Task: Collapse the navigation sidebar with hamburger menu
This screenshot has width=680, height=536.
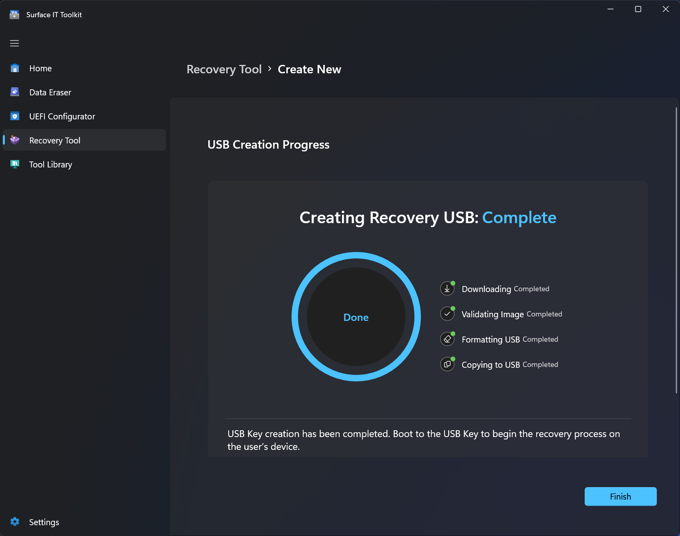Action: pos(14,43)
